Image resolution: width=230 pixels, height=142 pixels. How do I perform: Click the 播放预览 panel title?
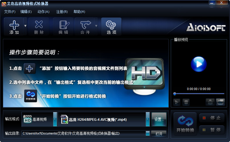(181, 39)
